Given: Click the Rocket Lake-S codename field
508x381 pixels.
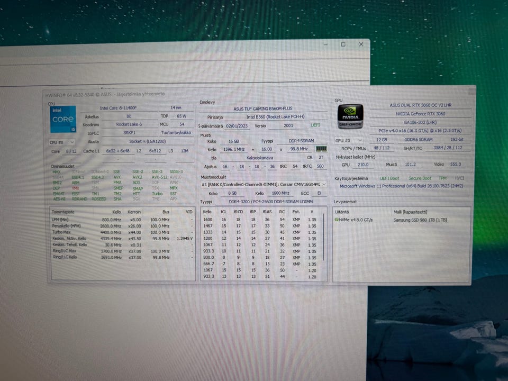Looking at the screenshot, I should [x=129, y=124].
